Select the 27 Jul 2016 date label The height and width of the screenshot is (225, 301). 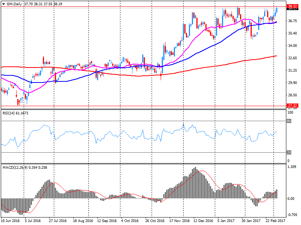click(58, 221)
